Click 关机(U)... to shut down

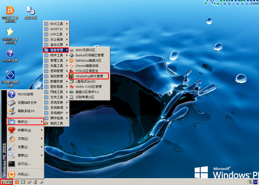coord(24,174)
